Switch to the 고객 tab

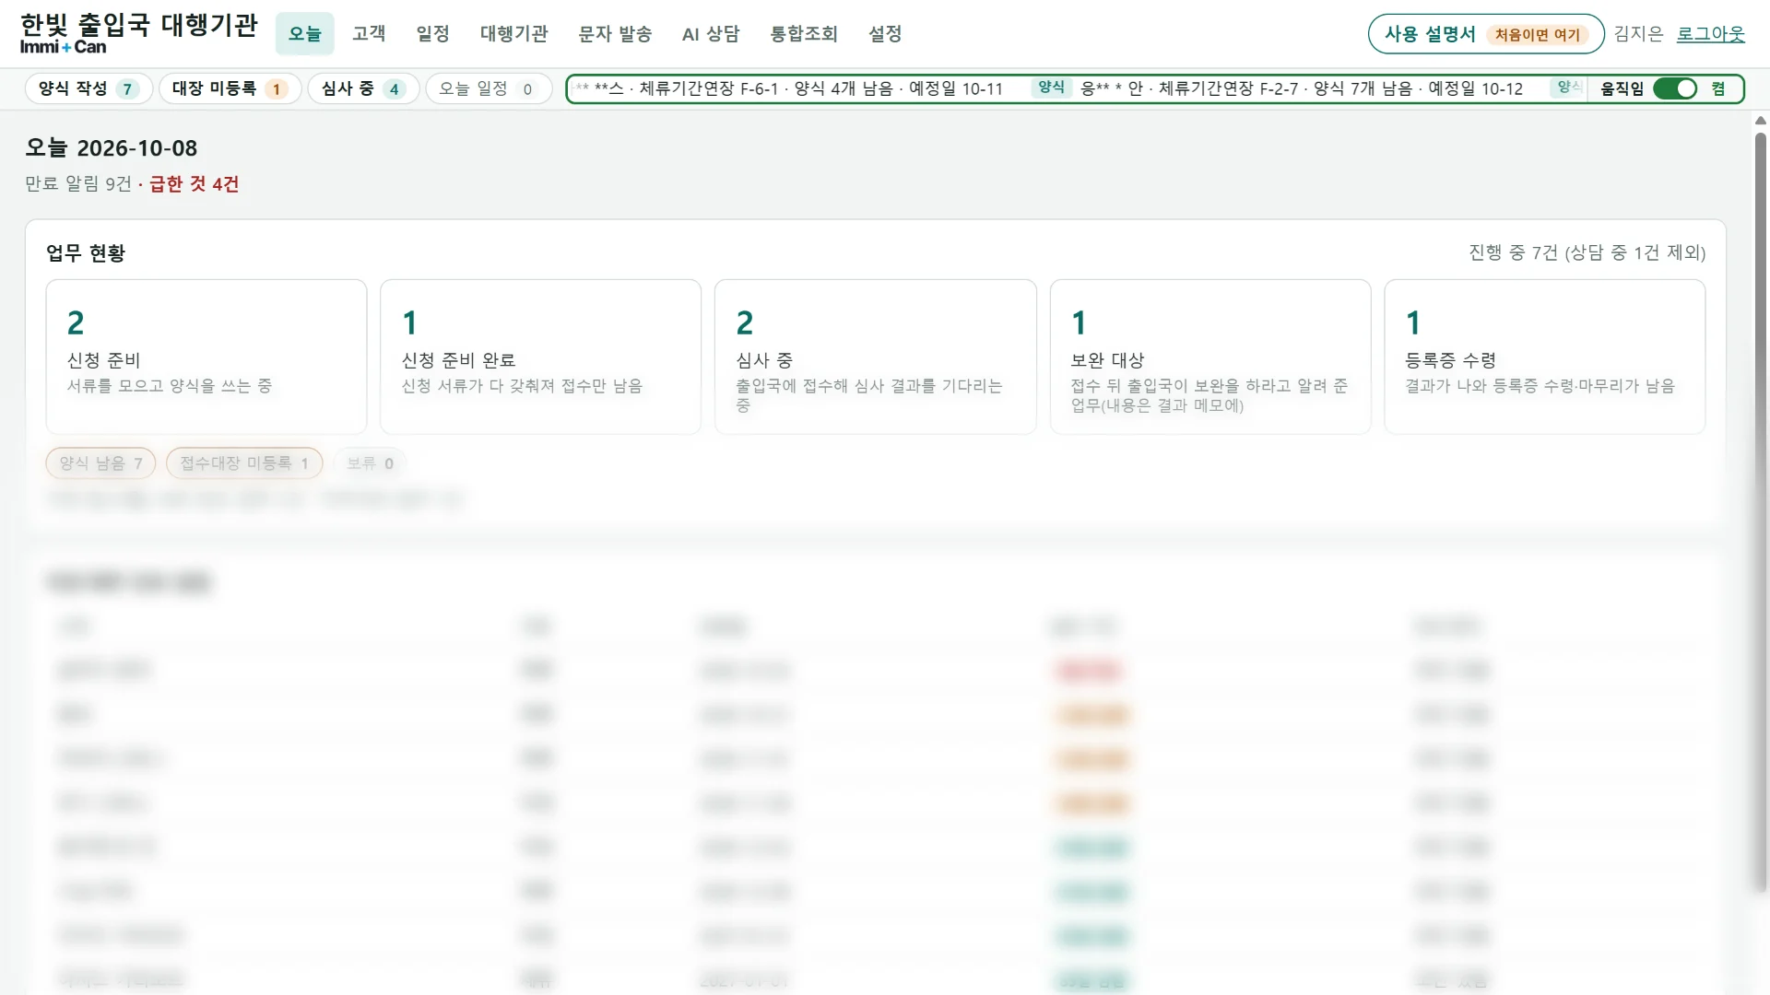click(x=369, y=34)
